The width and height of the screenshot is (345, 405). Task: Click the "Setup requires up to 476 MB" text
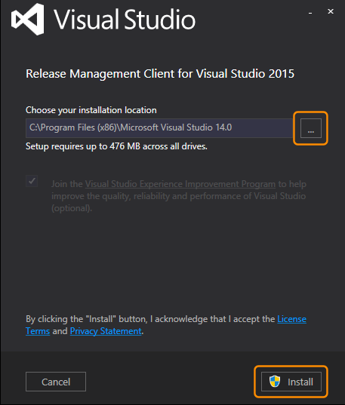pyautogui.click(x=116, y=146)
